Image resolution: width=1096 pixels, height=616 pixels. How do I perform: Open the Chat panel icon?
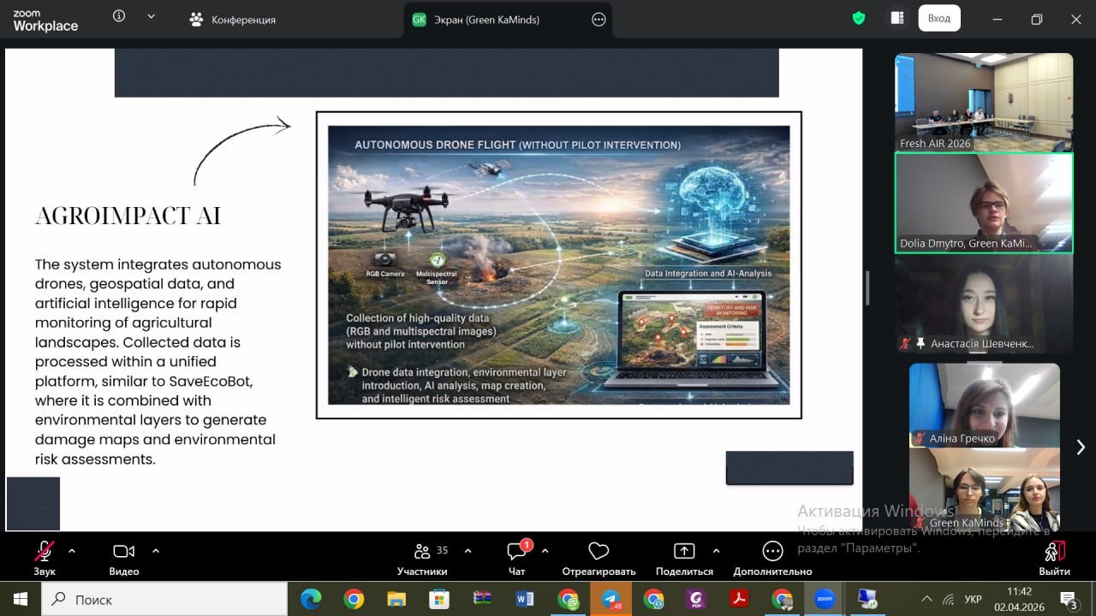point(516,551)
